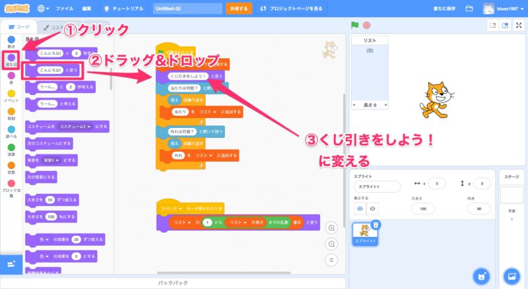This screenshot has width=528, height=289.
Task: Open the add extension button
Action: click(x=11, y=263)
